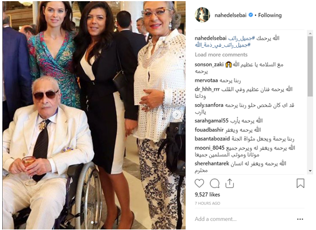Click scrollbar up arrow in comments
The width and height of the screenshot is (316, 230).
310,33
